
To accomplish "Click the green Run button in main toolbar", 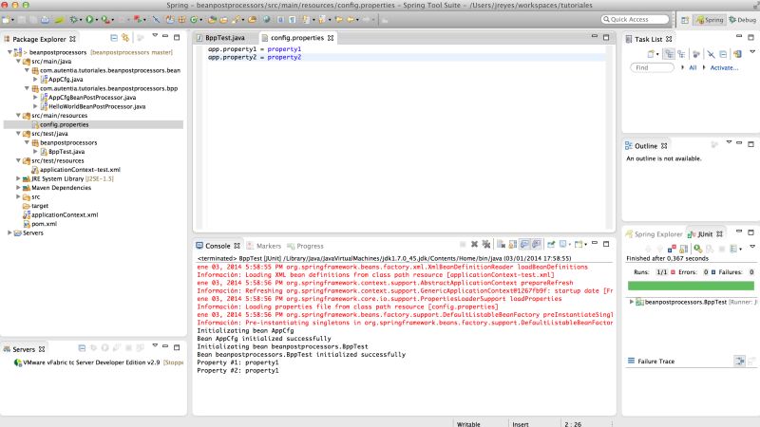I will coord(89,20).
